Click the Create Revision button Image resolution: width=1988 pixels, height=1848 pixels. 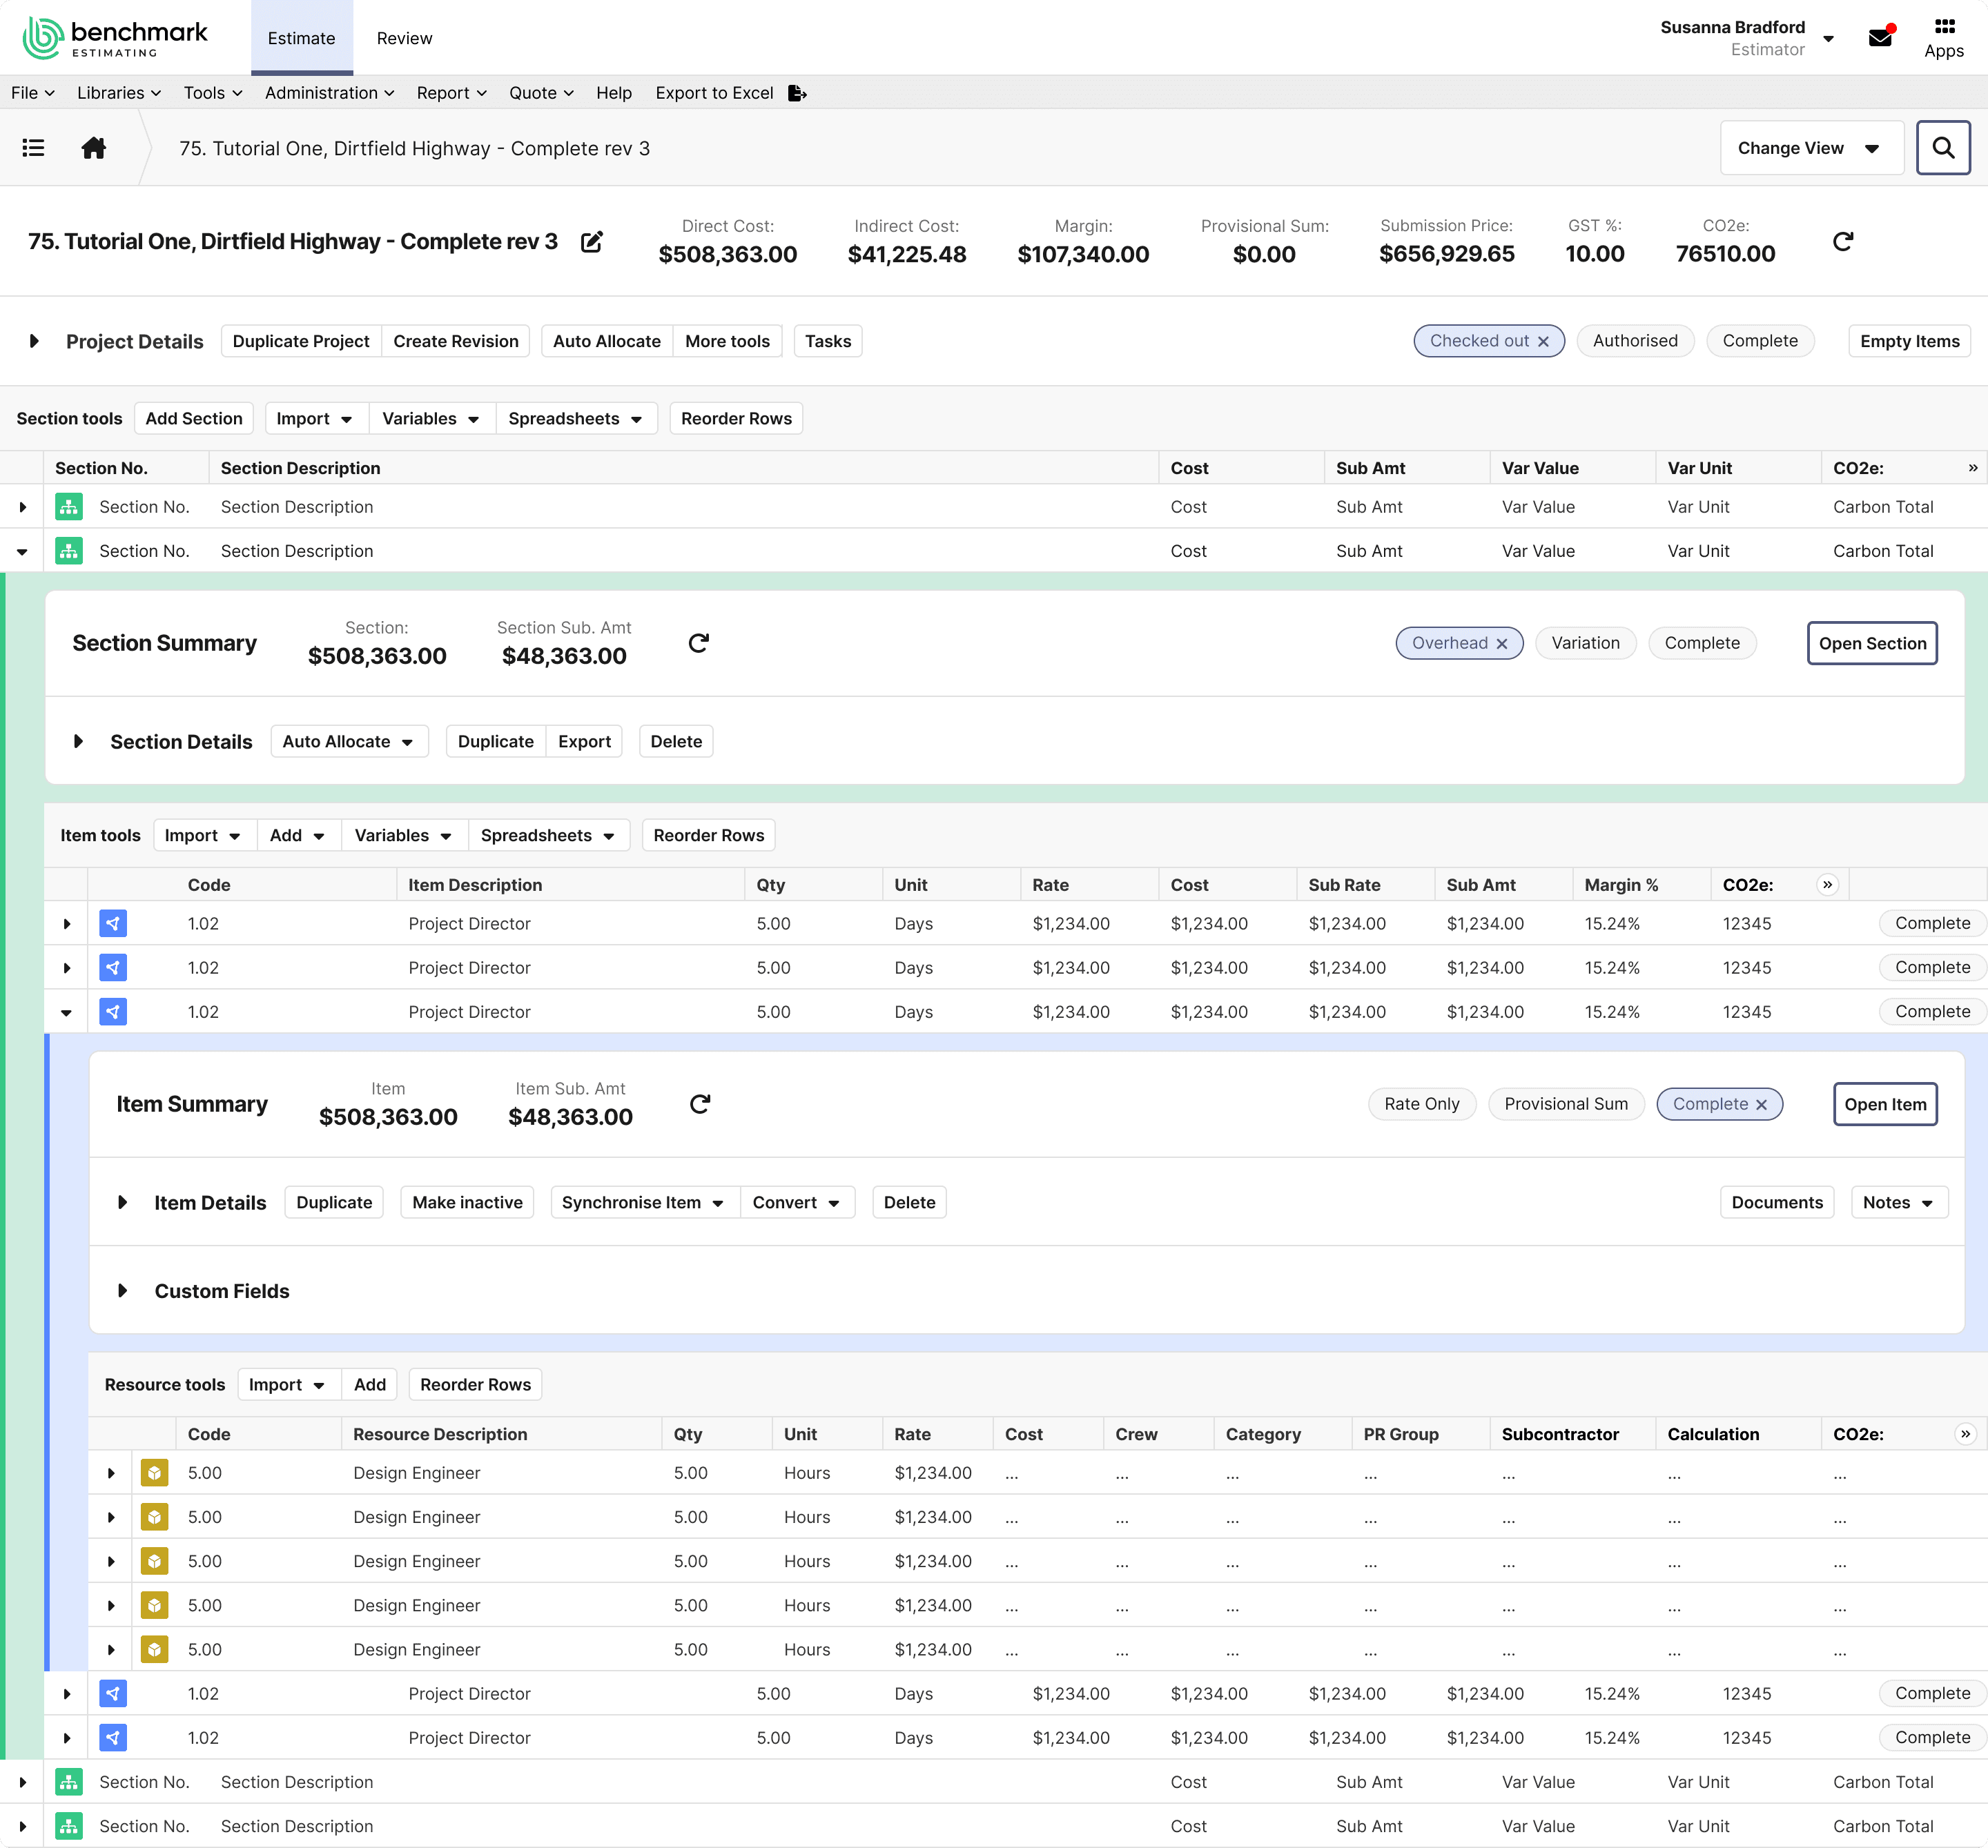(455, 341)
